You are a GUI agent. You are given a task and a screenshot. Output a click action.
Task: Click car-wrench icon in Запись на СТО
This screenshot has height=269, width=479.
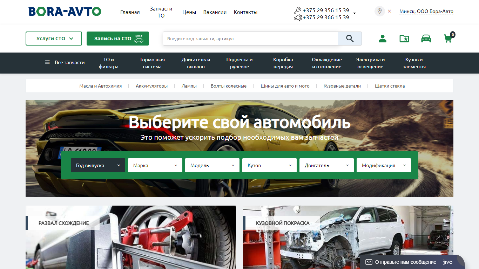pyautogui.click(x=139, y=39)
